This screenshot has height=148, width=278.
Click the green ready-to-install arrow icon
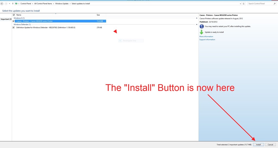click(x=201, y=32)
